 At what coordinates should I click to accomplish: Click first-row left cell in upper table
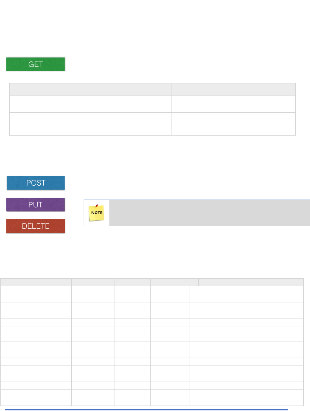[x=90, y=104]
